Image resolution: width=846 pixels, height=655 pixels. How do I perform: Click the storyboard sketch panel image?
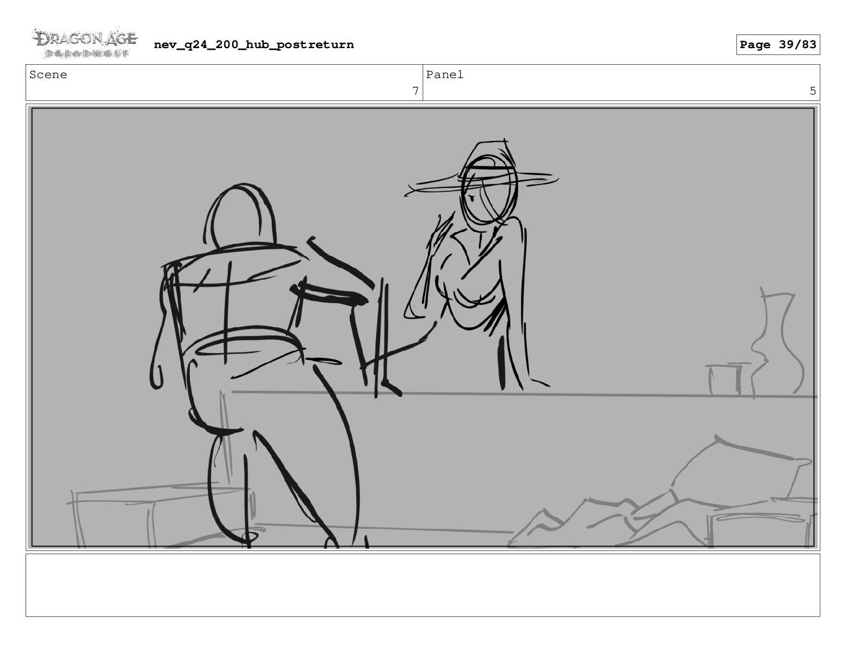[x=422, y=327]
